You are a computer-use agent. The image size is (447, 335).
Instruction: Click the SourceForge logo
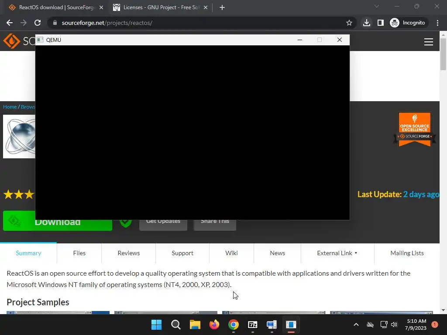tap(19, 41)
